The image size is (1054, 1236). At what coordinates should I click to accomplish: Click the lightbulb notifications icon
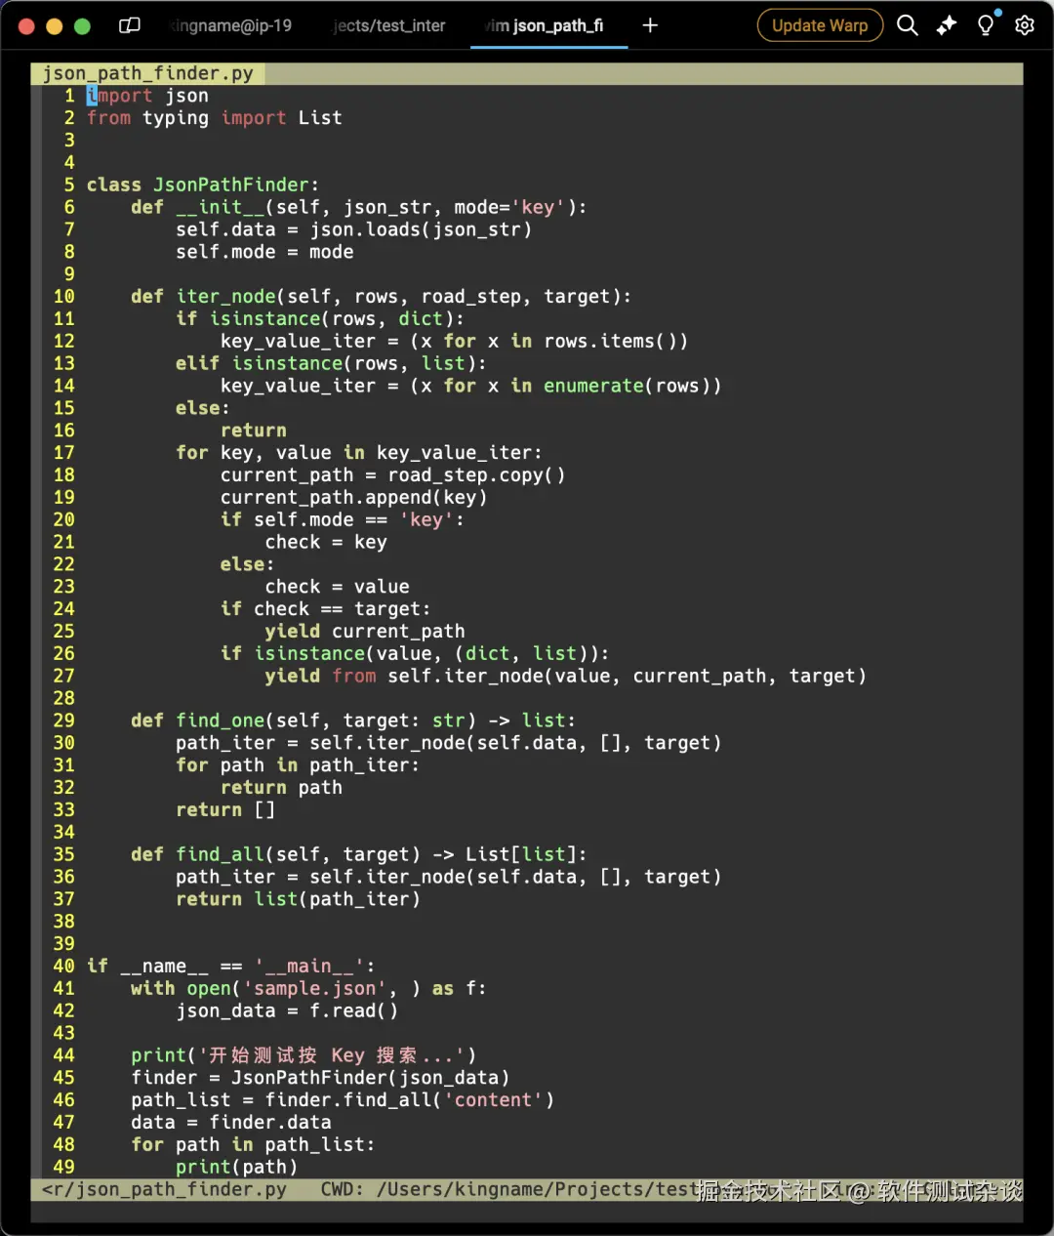pos(986,25)
